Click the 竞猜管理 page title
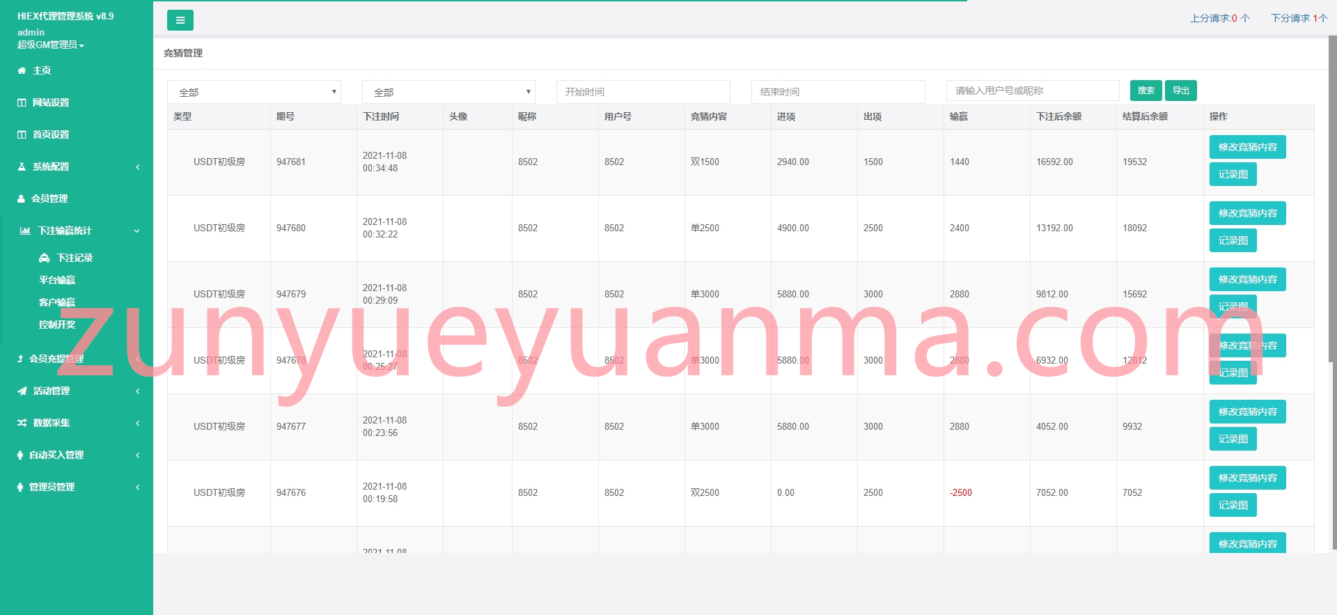1337x615 pixels. coord(183,53)
